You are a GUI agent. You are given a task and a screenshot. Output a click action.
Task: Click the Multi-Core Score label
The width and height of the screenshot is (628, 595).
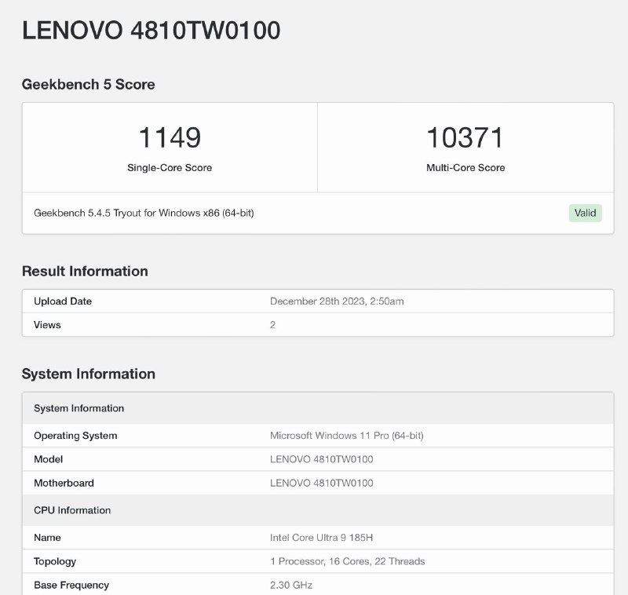click(466, 168)
